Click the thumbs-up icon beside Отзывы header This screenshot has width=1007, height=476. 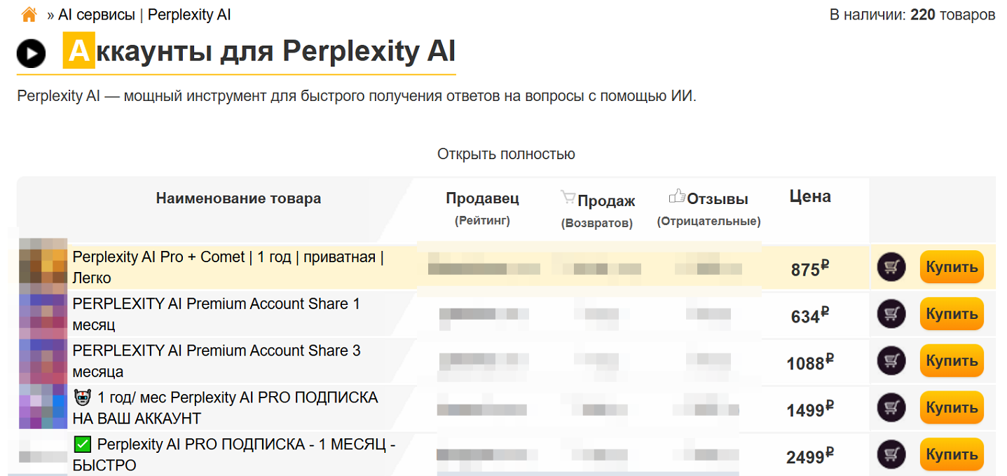(678, 197)
